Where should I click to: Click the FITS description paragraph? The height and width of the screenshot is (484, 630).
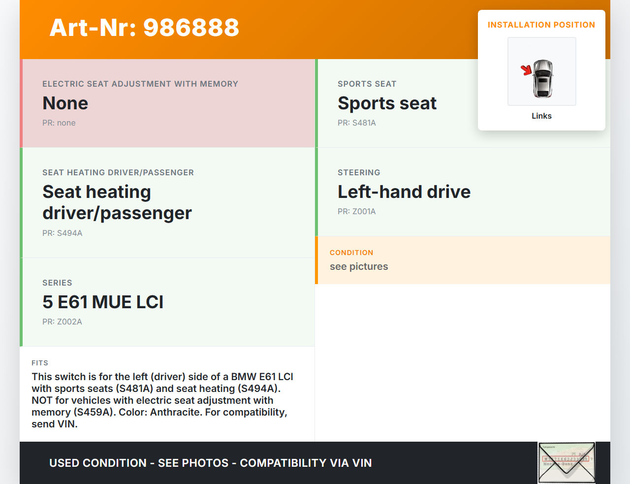162,400
